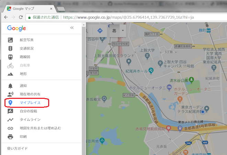227x155 pixels.
Task: Click the green padlock security icon
Action: click(29, 18)
